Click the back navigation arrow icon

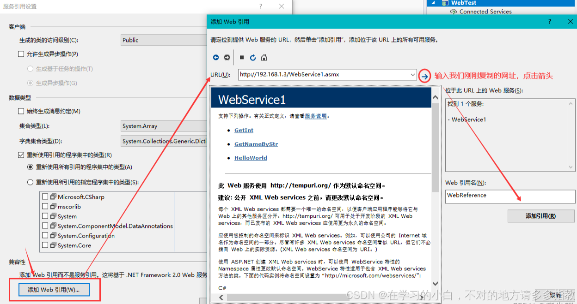(216, 57)
